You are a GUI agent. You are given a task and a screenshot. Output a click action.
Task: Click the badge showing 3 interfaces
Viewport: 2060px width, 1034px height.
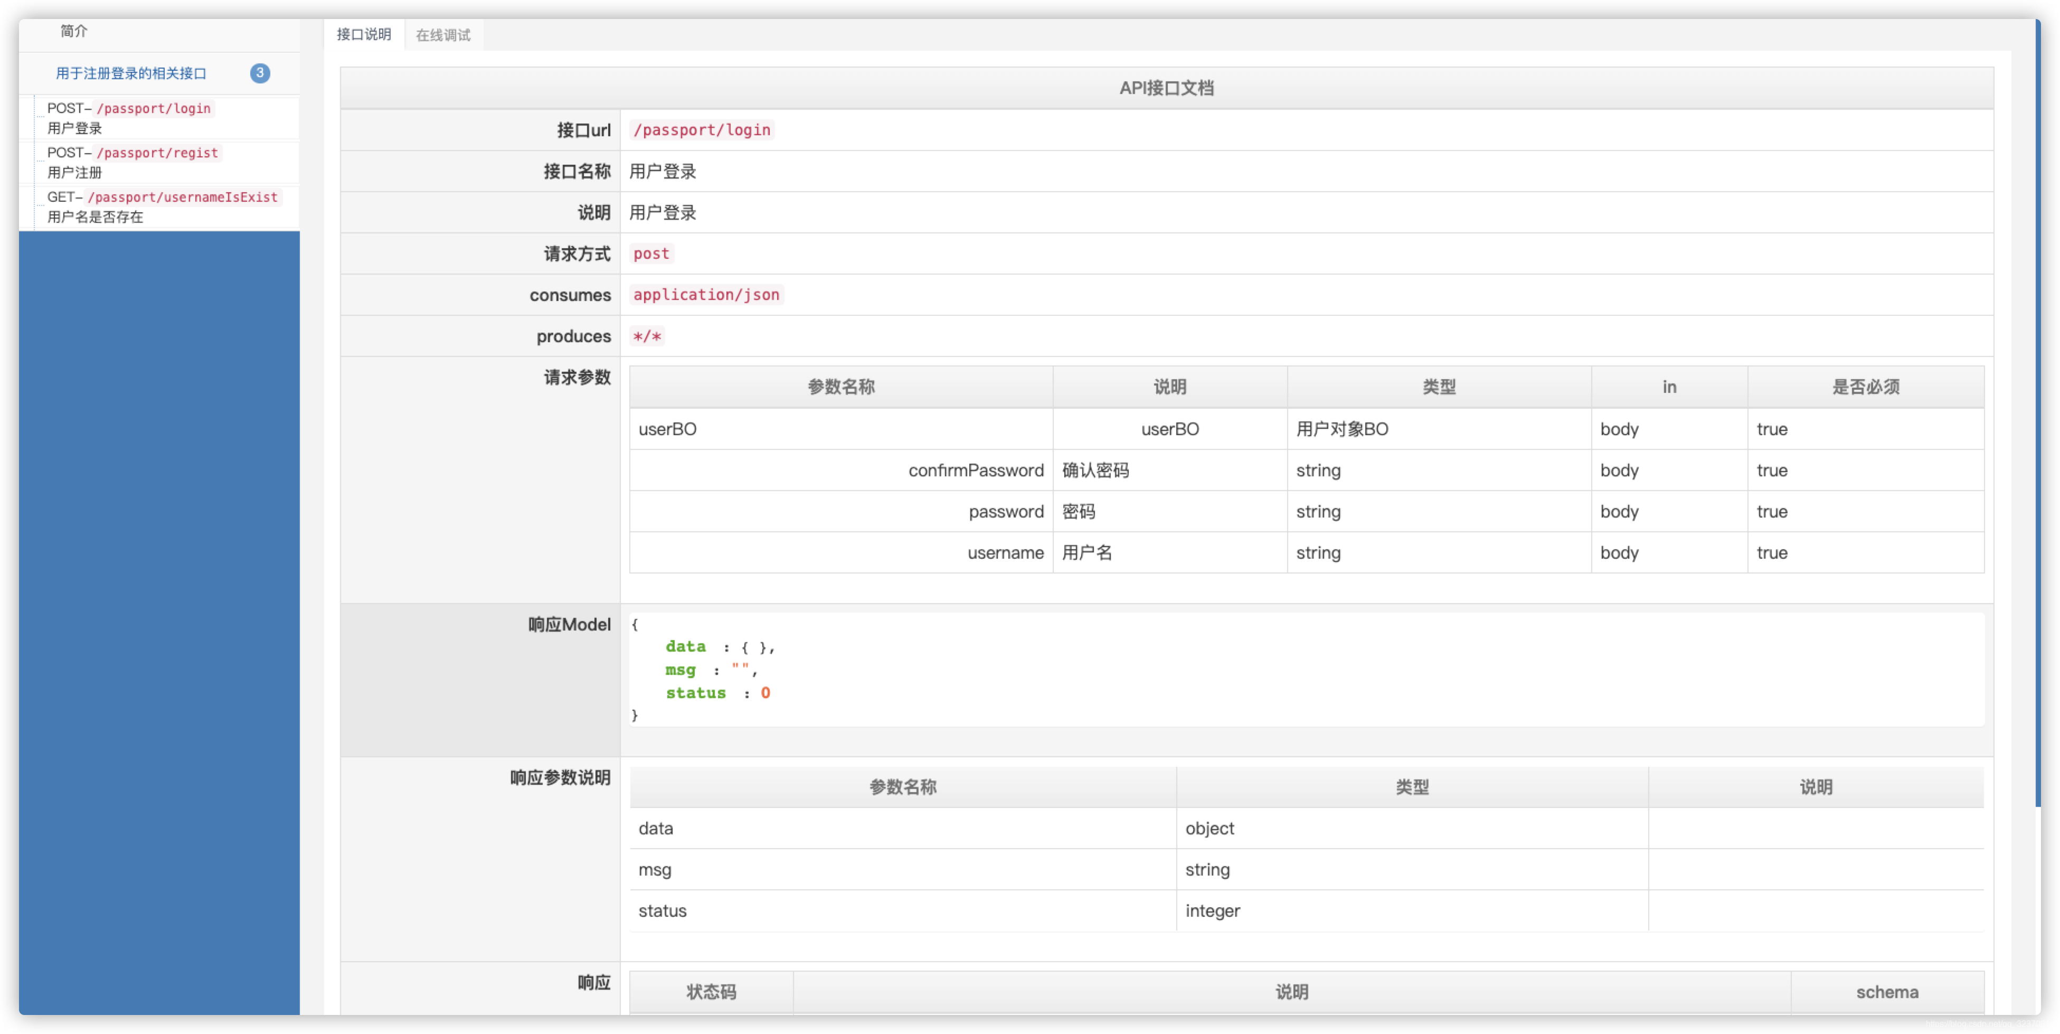[260, 73]
